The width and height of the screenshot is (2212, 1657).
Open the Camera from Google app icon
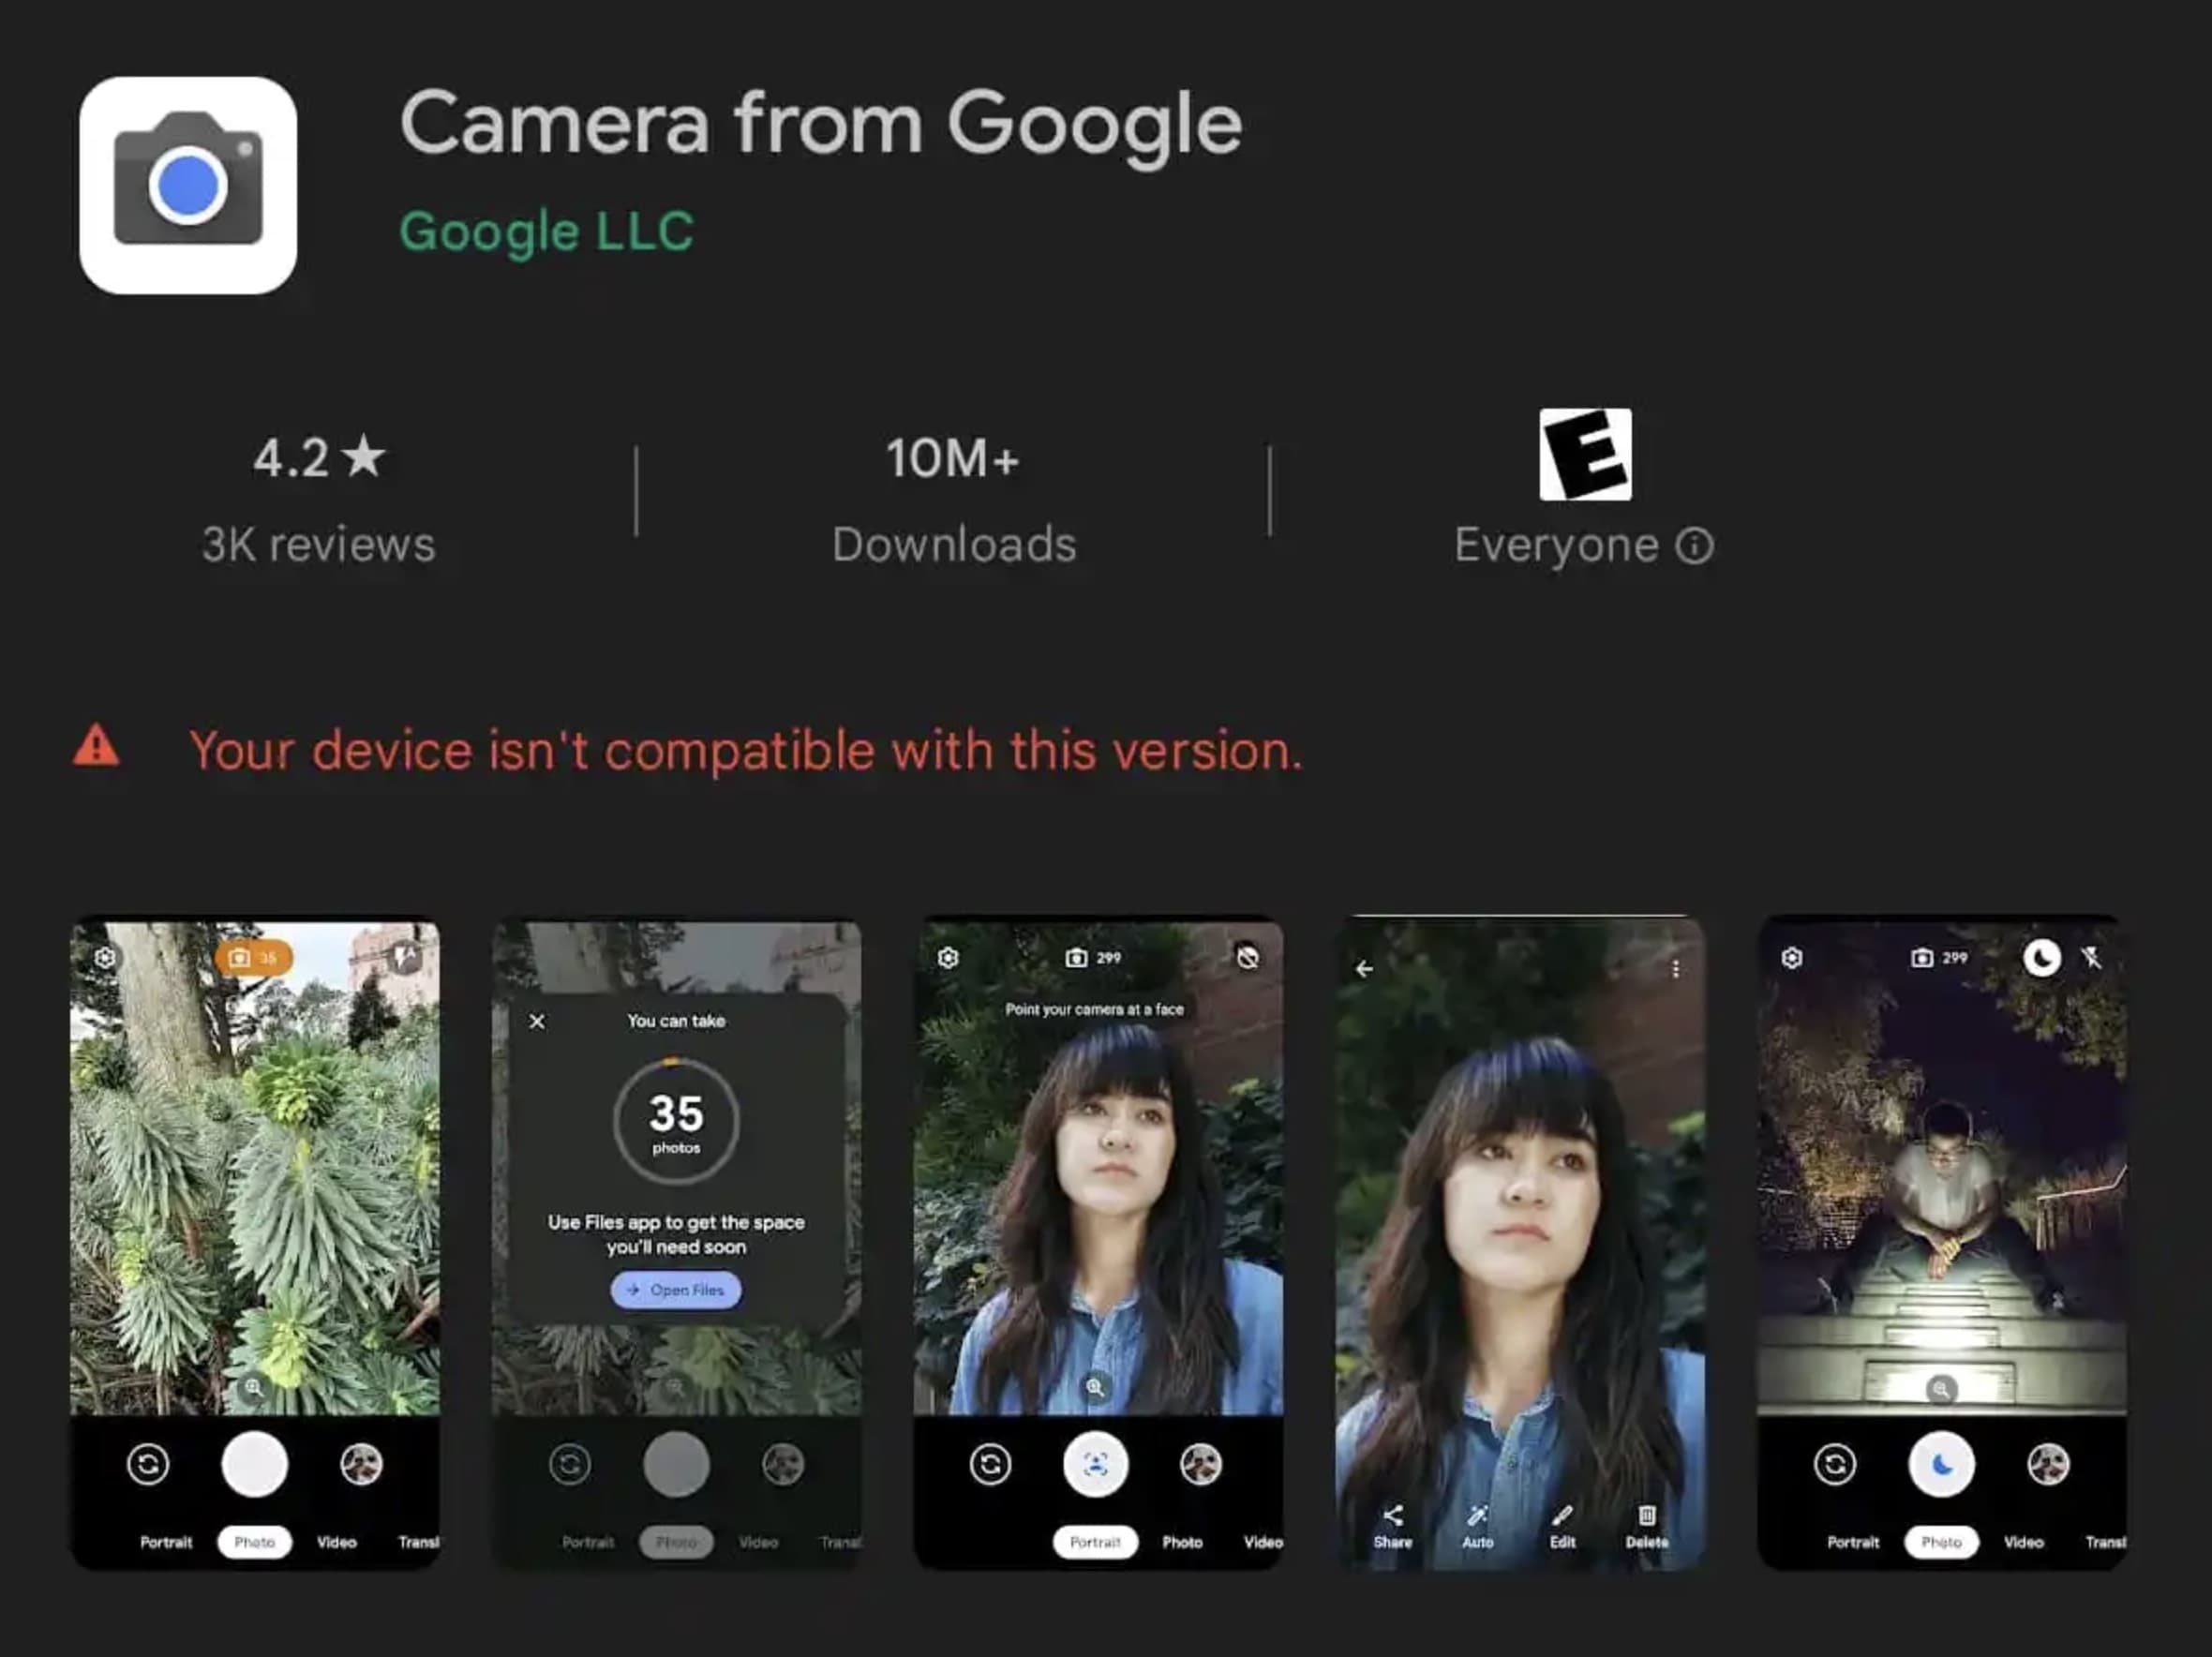pos(188,185)
